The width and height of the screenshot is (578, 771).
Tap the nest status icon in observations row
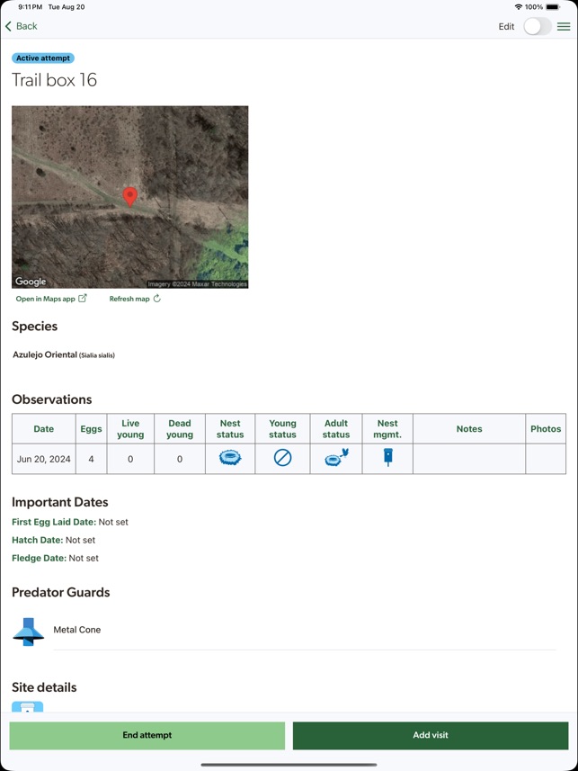click(230, 458)
